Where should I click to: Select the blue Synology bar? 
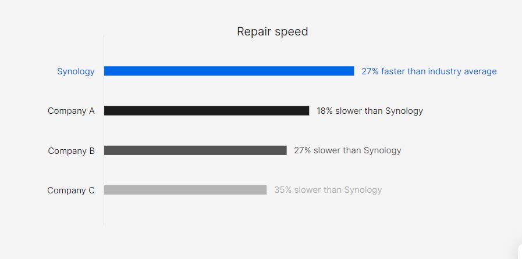pos(229,71)
